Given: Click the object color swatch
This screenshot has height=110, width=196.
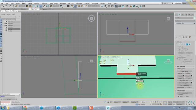Looking at the screenshot, I should pyautogui.click(x=194, y=18).
